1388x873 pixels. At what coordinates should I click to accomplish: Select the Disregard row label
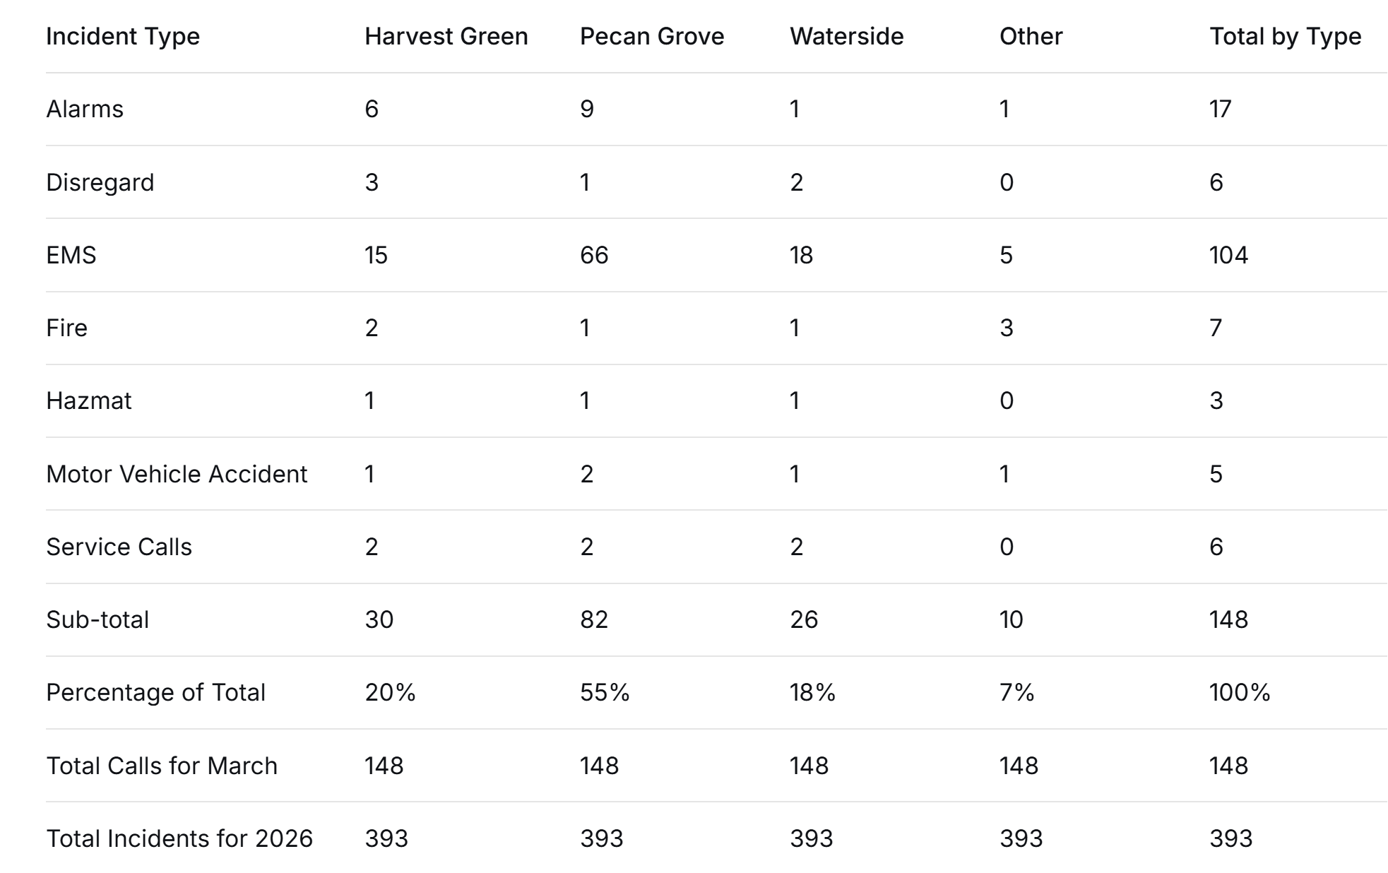[100, 182]
